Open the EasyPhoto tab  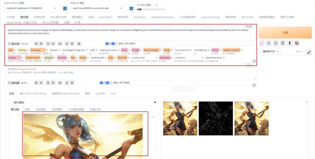pos(140,17)
